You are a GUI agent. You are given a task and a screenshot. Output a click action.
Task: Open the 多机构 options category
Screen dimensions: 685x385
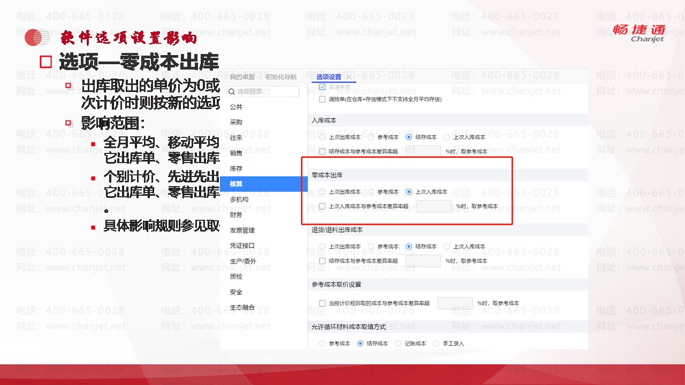pos(239,199)
